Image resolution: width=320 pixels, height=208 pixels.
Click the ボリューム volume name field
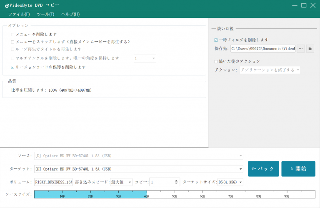pyautogui.click(x=53, y=182)
